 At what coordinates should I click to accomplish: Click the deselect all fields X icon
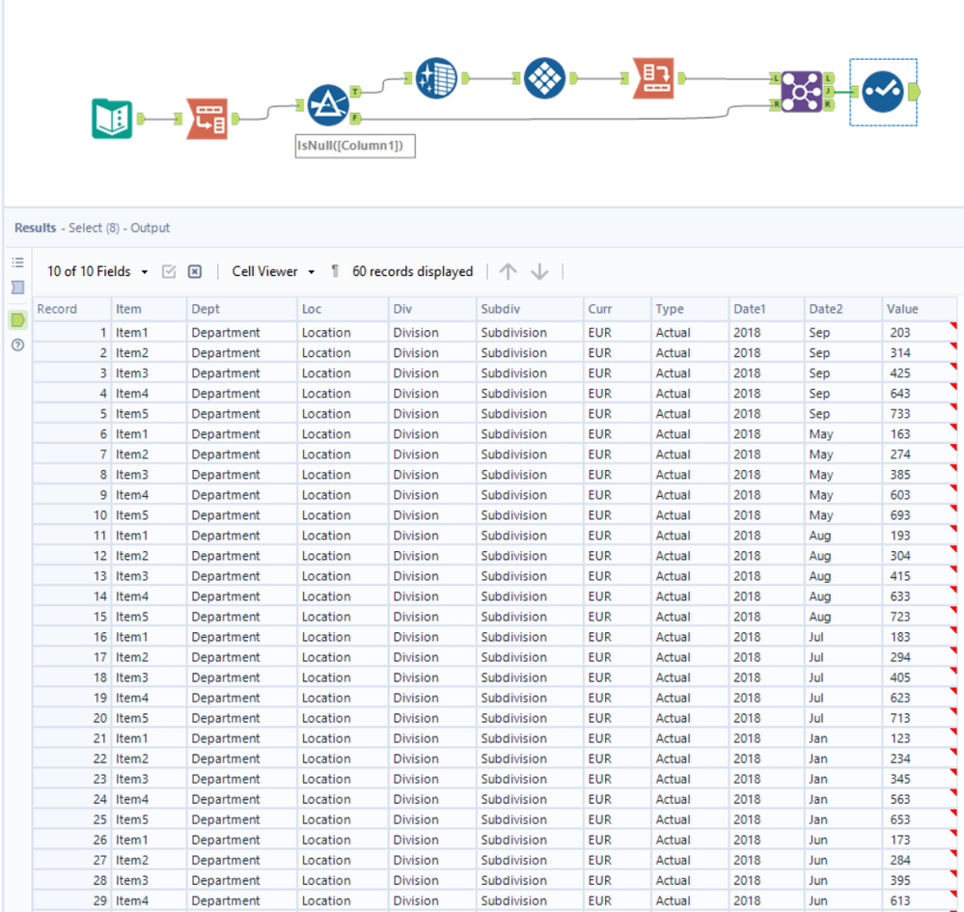[195, 271]
